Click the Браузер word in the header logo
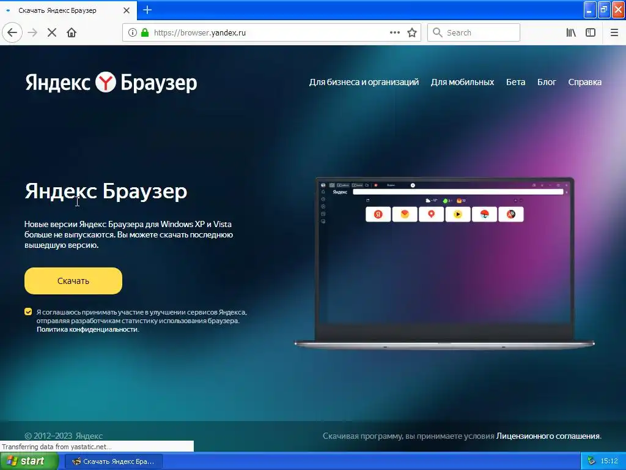This screenshot has width=626, height=470. [x=158, y=83]
